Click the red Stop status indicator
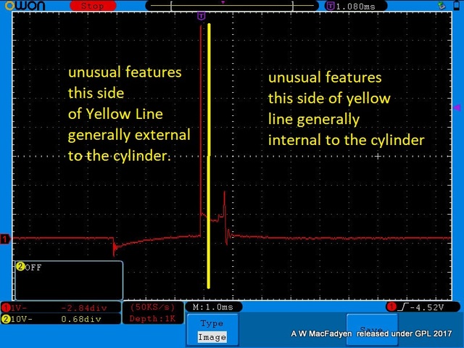 [x=91, y=6]
